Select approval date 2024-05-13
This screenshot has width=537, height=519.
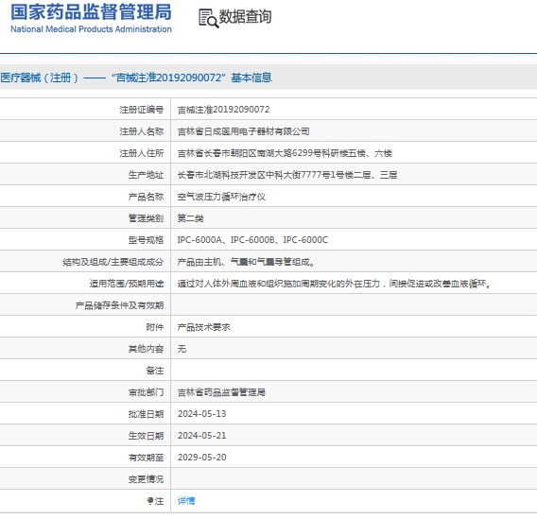[x=201, y=414]
